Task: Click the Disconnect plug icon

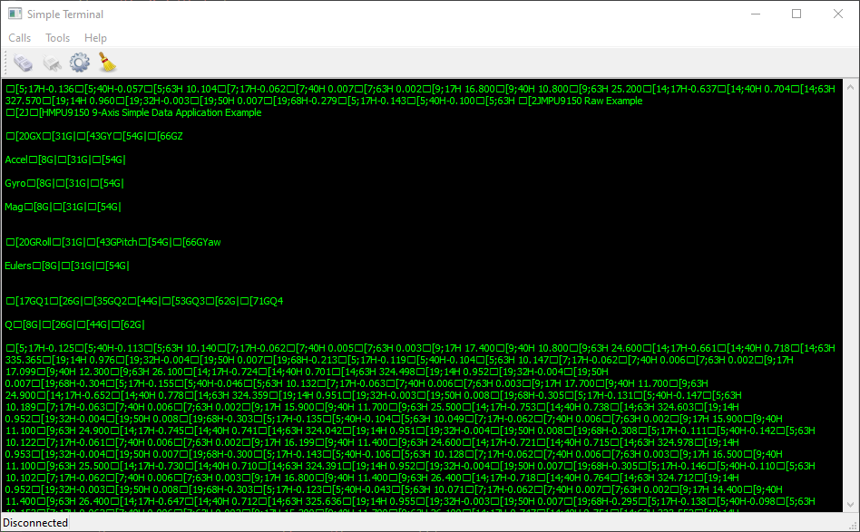Action: click(51, 63)
